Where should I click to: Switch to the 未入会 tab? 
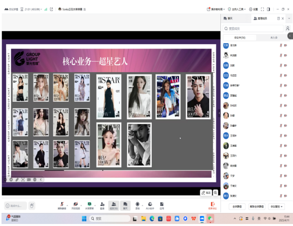(x=274, y=38)
